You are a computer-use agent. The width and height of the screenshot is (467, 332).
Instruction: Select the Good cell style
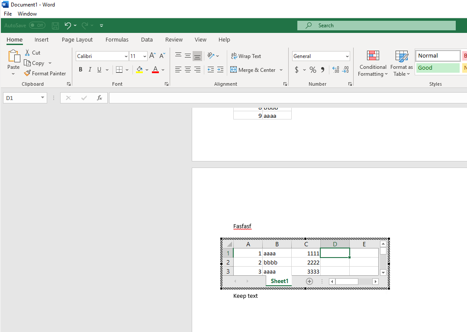pos(438,68)
